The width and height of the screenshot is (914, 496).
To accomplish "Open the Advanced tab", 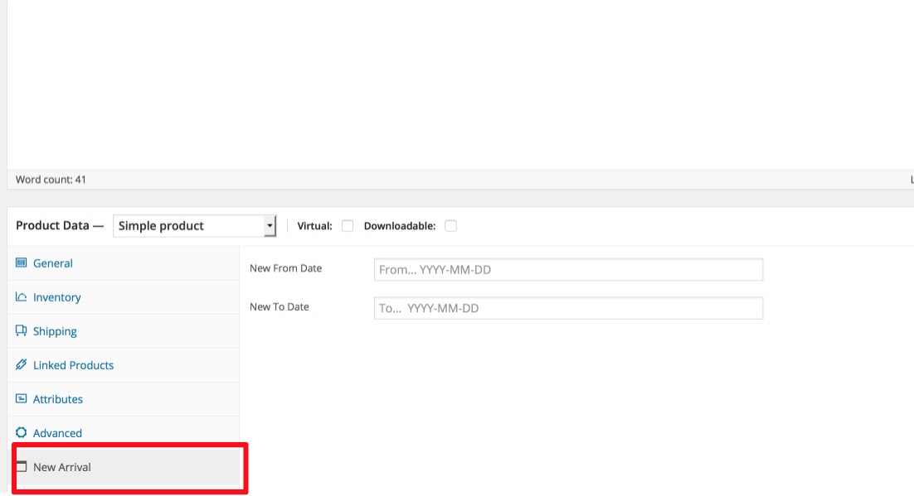I will [x=124, y=432].
